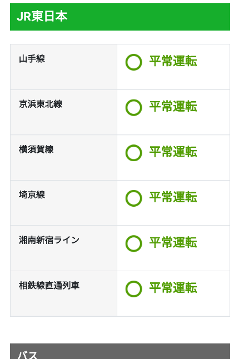Click 平常運転 status text for 横須賀線
This screenshot has width=239, height=359.
pos(173,152)
